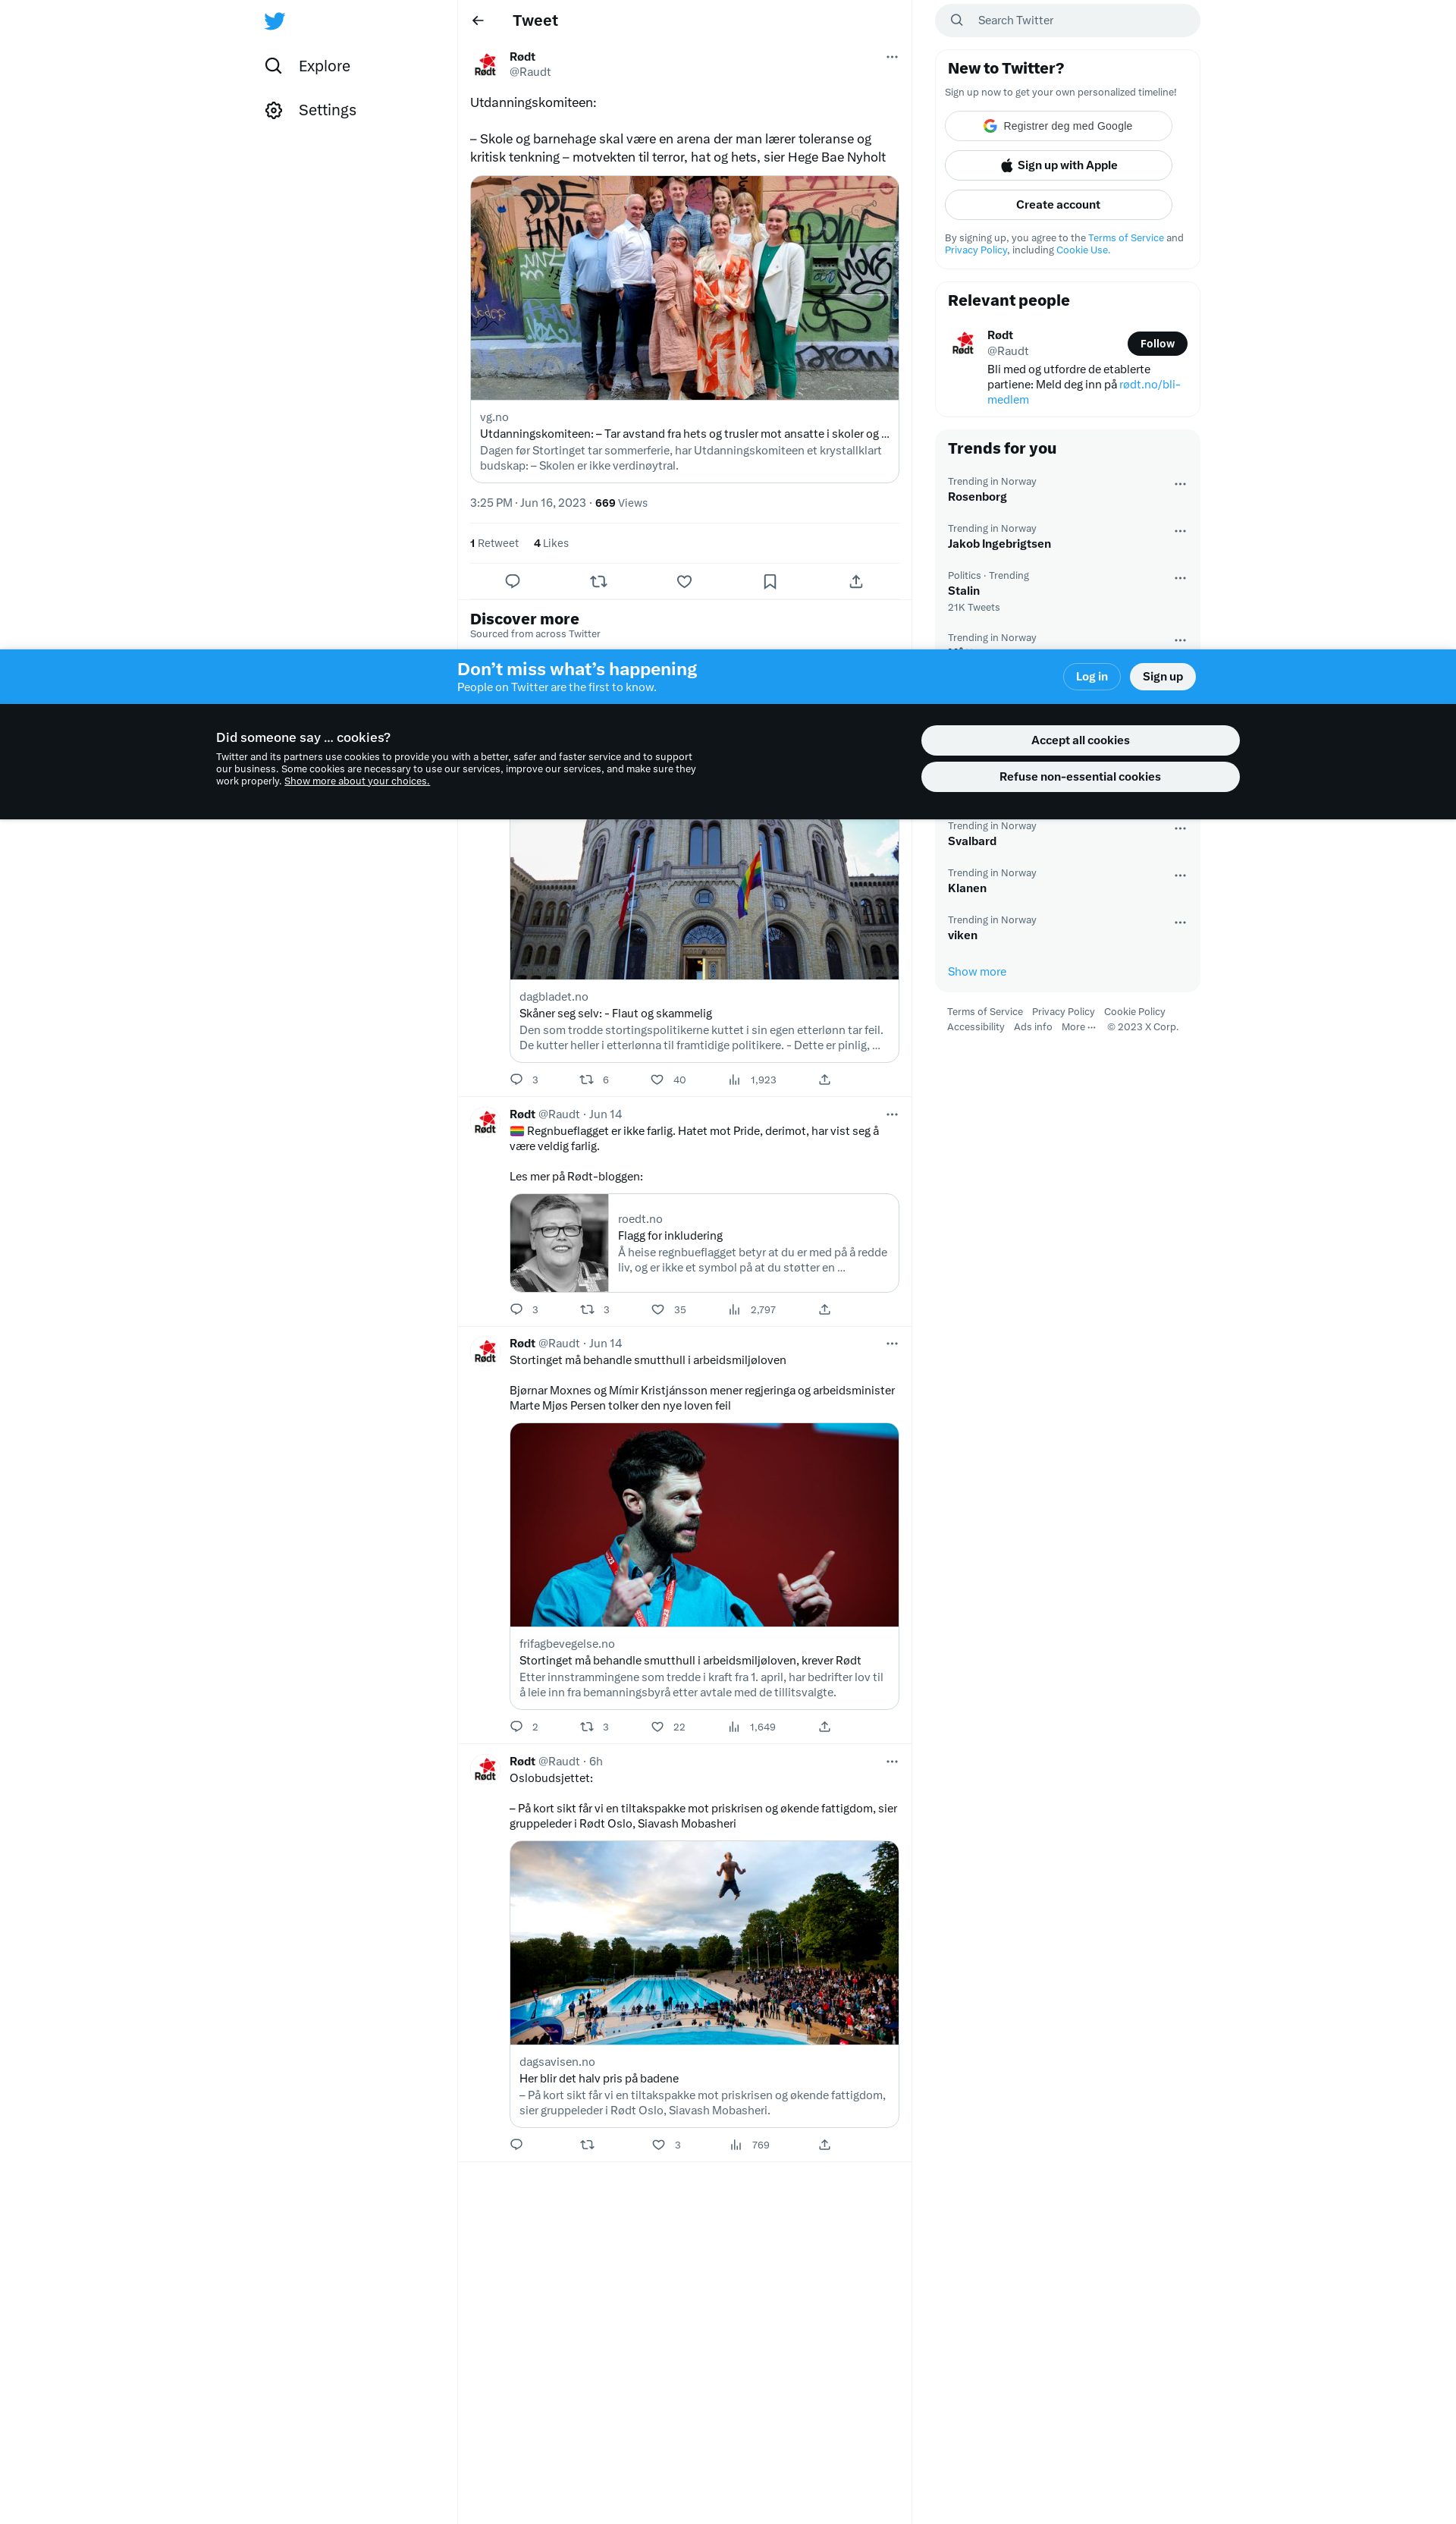Viewport: 1456px width, 2524px height.
Task: View analytics showing 769 views
Action: (750, 2145)
